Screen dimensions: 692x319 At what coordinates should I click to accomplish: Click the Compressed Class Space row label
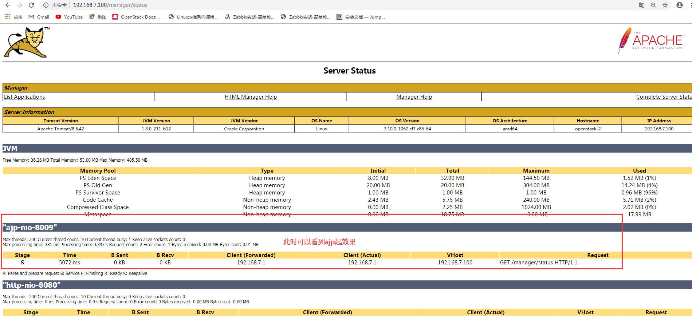[98, 207]
